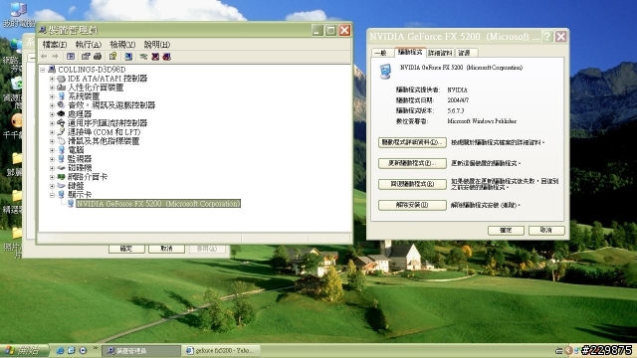Switch to the 資源 tab
The height and width of the screenshot is (358, 637).
click(x=466, y=53)
